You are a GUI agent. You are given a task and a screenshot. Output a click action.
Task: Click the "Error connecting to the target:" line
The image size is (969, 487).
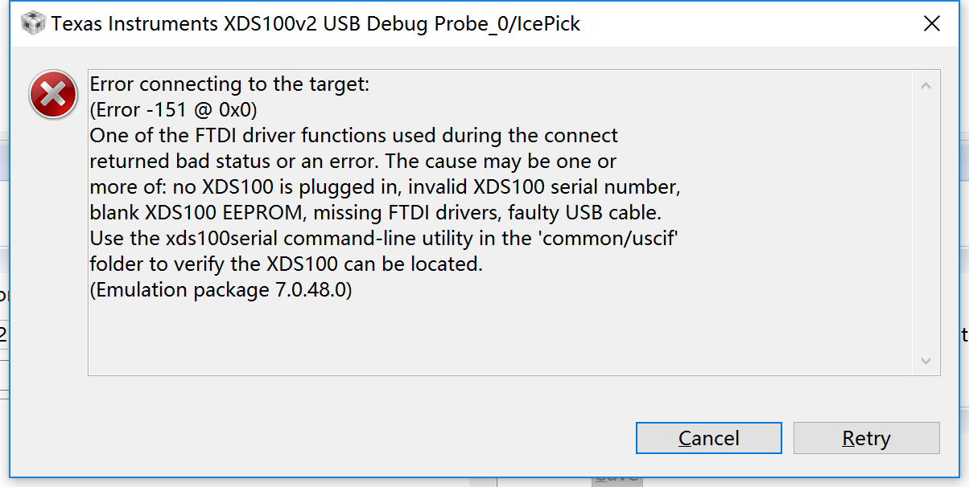229,84
